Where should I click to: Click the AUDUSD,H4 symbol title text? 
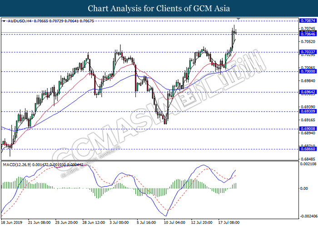[x=20, y=21]
